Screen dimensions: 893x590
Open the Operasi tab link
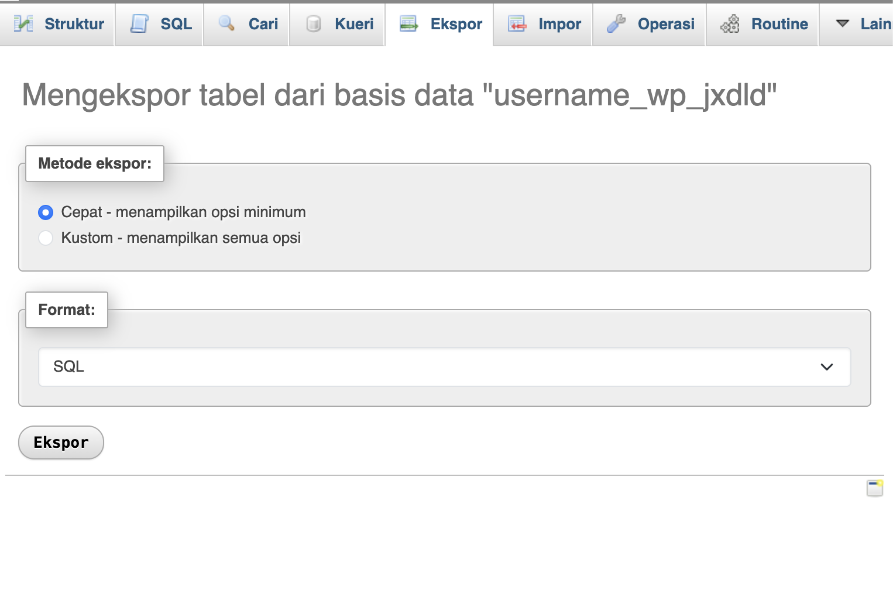666,24
